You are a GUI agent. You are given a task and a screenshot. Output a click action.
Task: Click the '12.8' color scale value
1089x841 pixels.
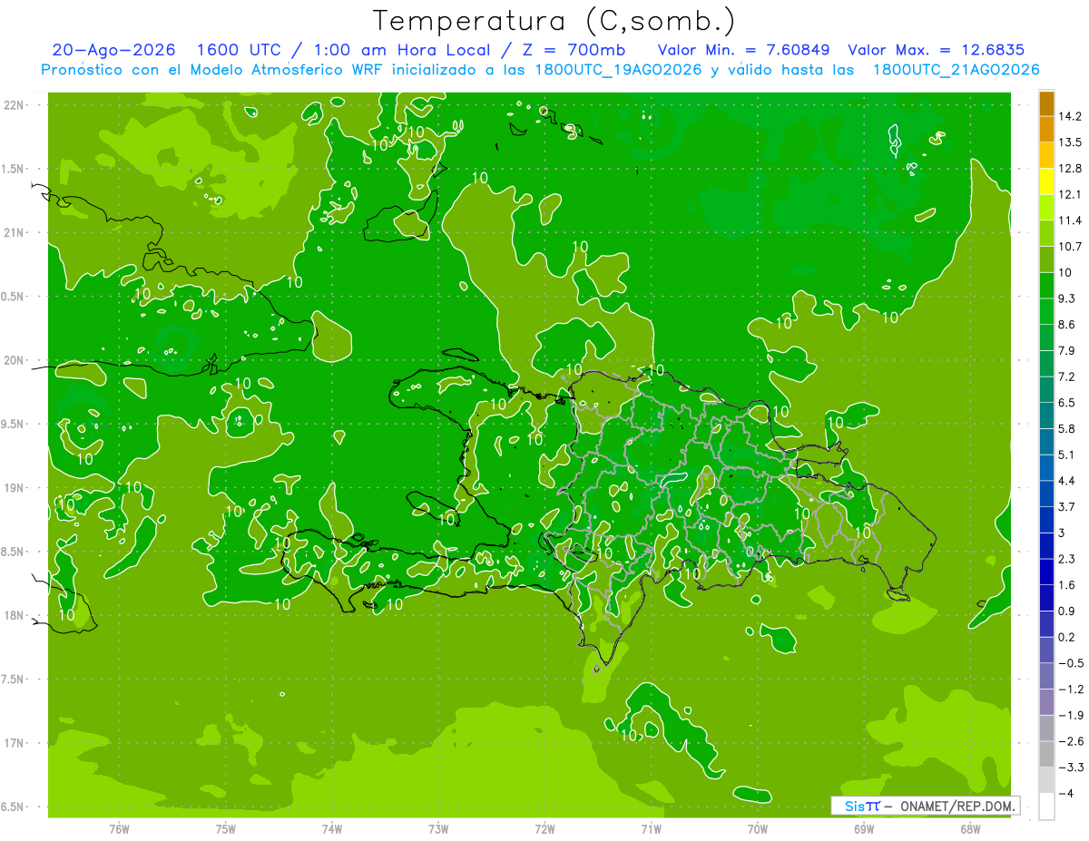click(1071, 168)
